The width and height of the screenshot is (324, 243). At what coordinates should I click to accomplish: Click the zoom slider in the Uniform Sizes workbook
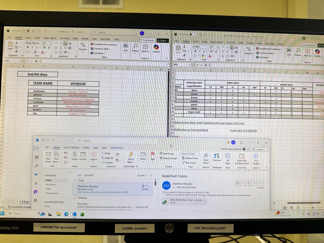click(x=313, y=208)
